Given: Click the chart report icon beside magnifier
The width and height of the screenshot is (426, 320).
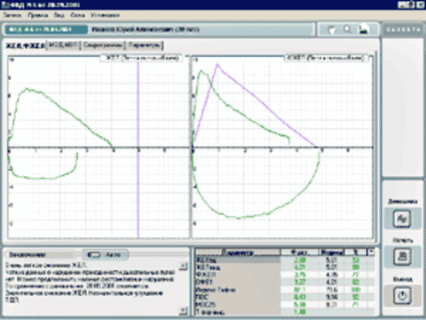Looking at the screenshot, I should click(x=363, y=29).
